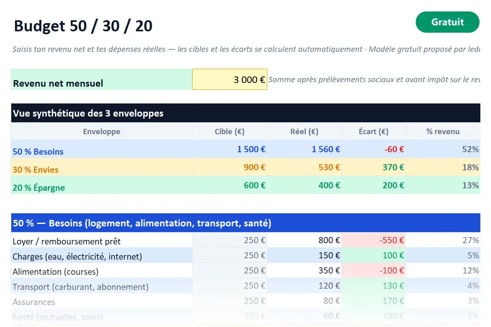Screen dimensions: 491x327
Task: Select Charges percentage cell 5%
Action: click(443, 255)
